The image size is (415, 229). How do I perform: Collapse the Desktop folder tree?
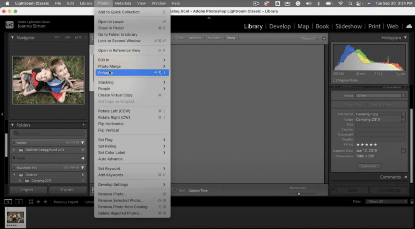pyautogui.click(x=14, y=175)
